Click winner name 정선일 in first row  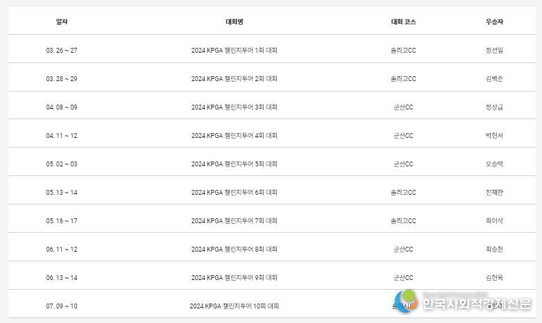pos(494,51)
